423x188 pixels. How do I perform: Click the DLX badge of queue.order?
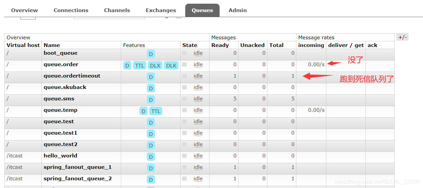tap(155, 65)
